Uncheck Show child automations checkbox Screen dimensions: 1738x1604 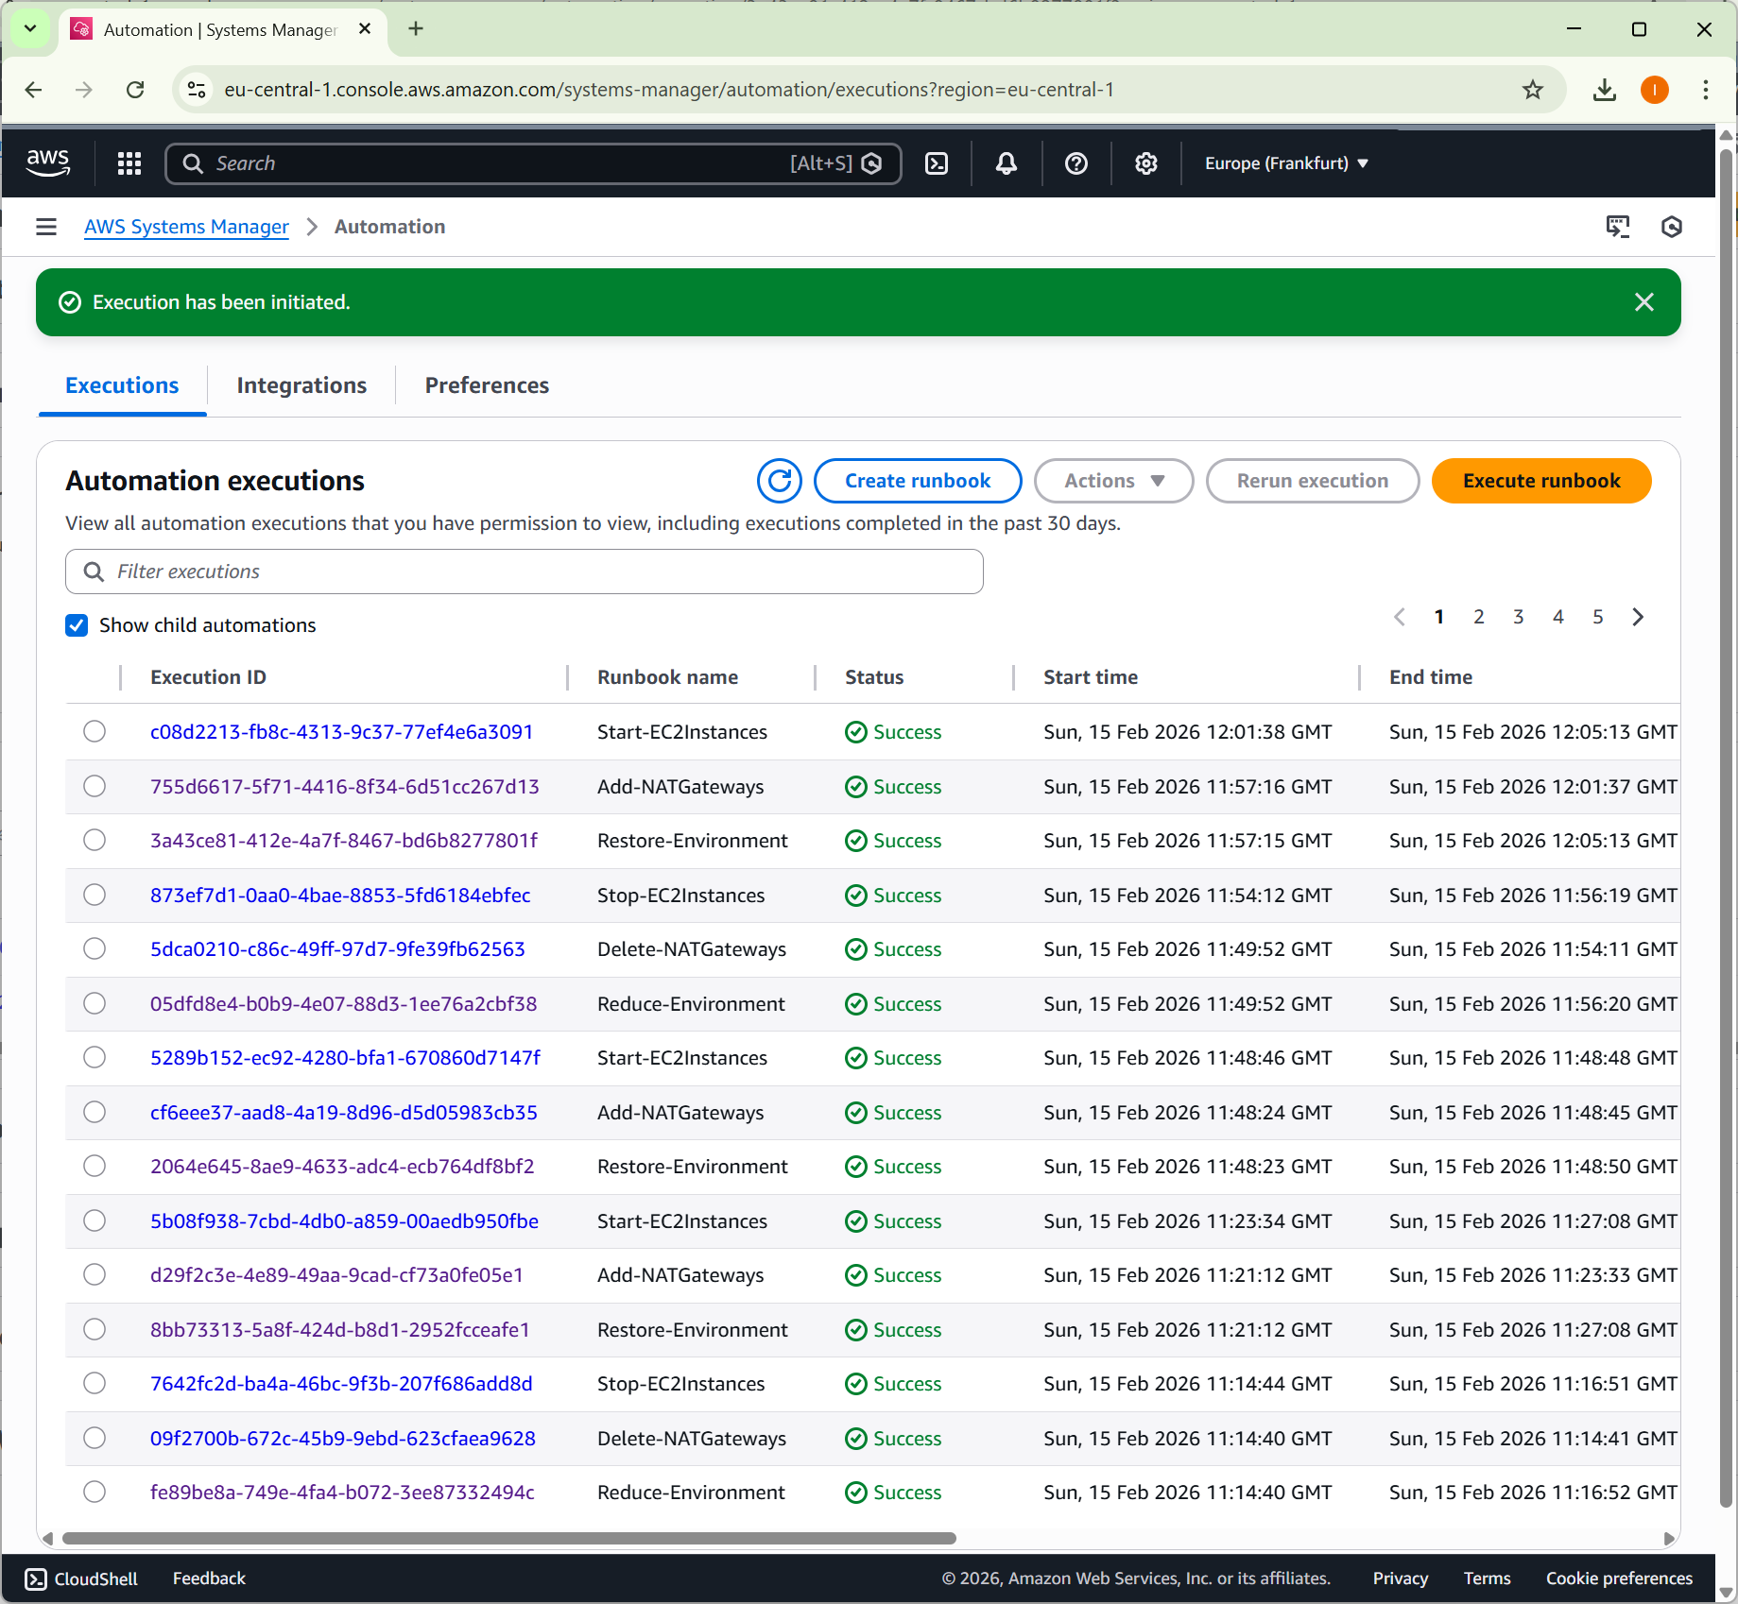(x=77, y=625)
